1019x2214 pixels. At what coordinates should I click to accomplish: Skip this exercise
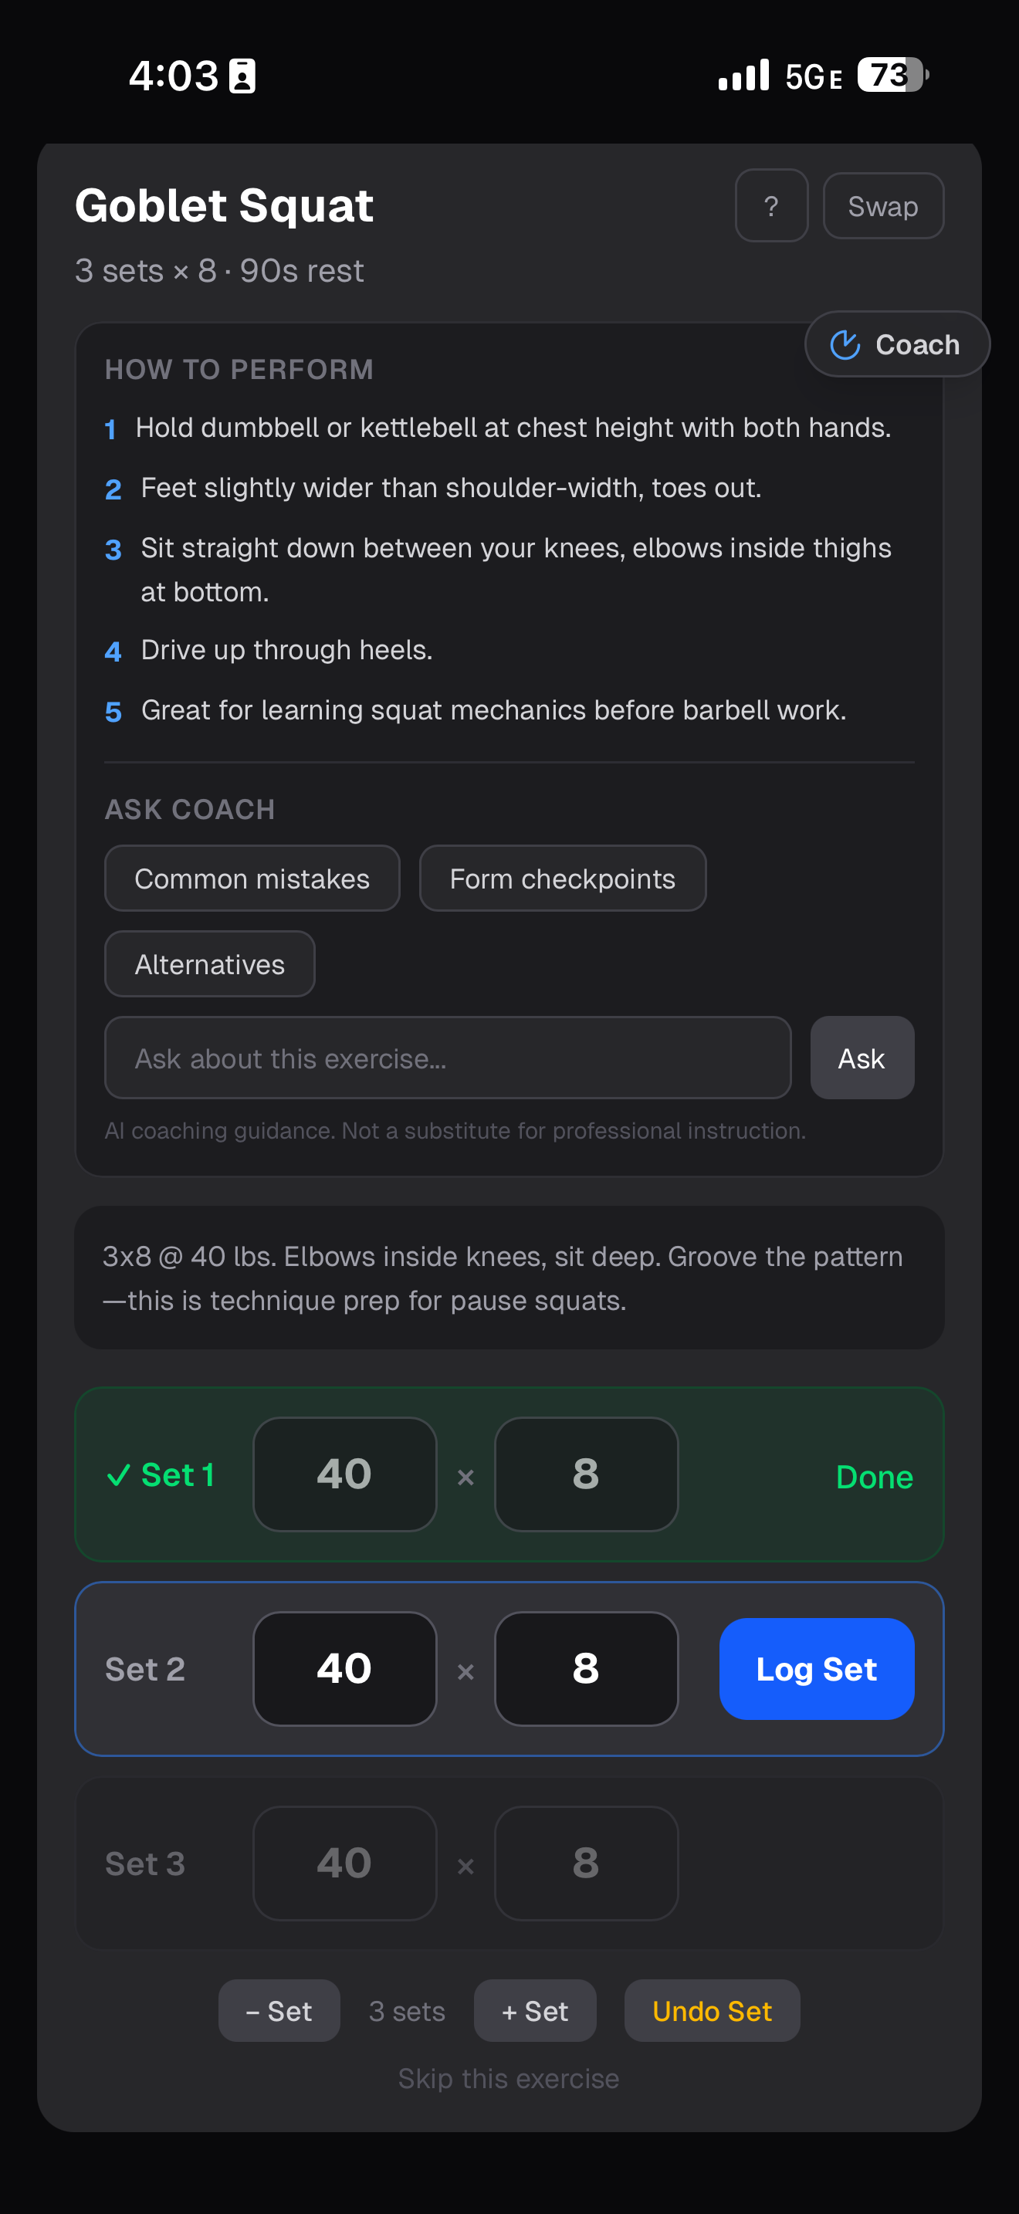[x=509, y=2077]
